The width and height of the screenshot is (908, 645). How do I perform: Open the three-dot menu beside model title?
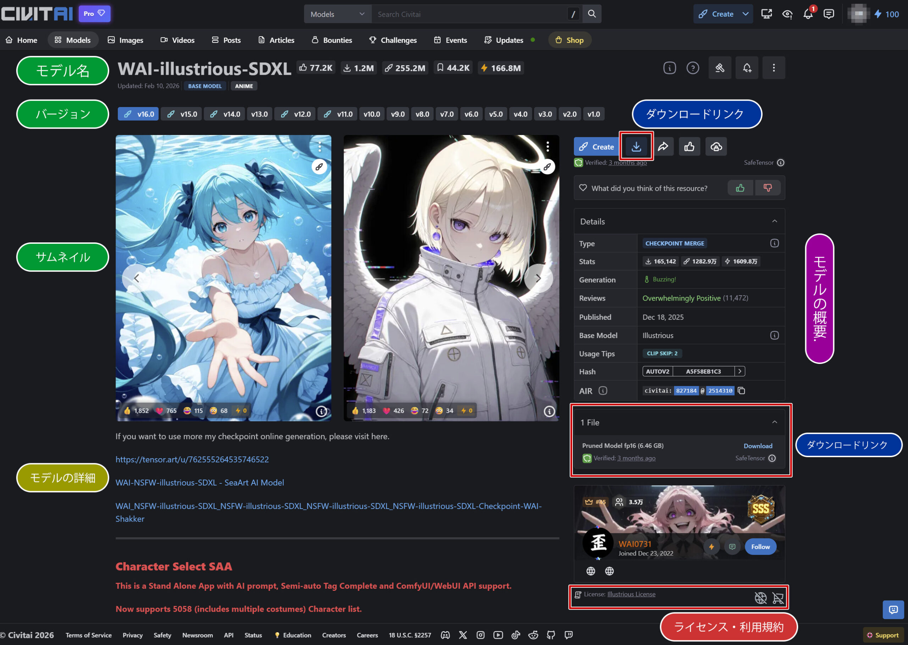[773, 68]
